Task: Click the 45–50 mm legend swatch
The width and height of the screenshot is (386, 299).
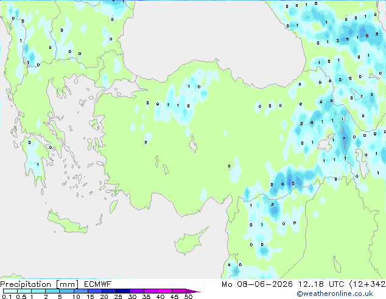Action: pyautogui.click(x=179, y=291)
